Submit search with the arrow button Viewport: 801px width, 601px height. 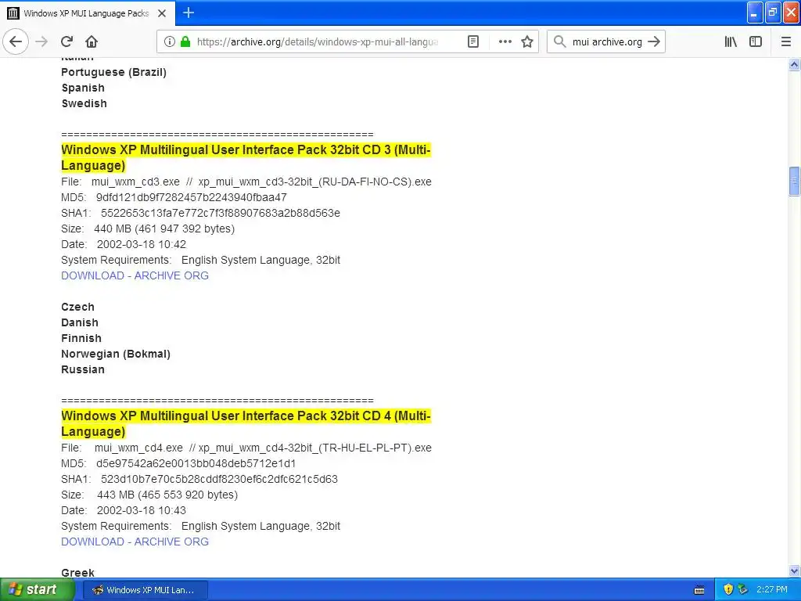click(654, 41)
